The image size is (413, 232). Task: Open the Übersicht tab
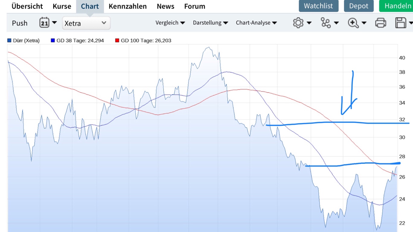(x=27, y=6)
